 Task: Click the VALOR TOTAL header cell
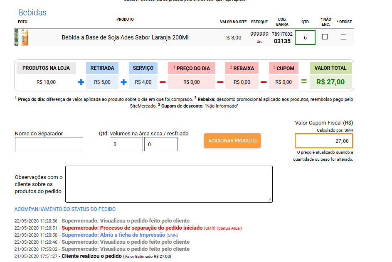[330, 68]
